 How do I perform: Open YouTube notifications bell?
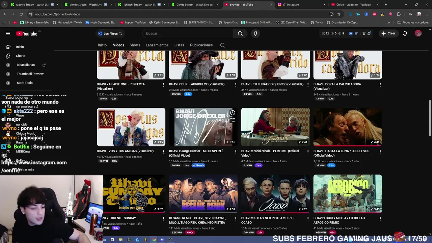point(405,33)
